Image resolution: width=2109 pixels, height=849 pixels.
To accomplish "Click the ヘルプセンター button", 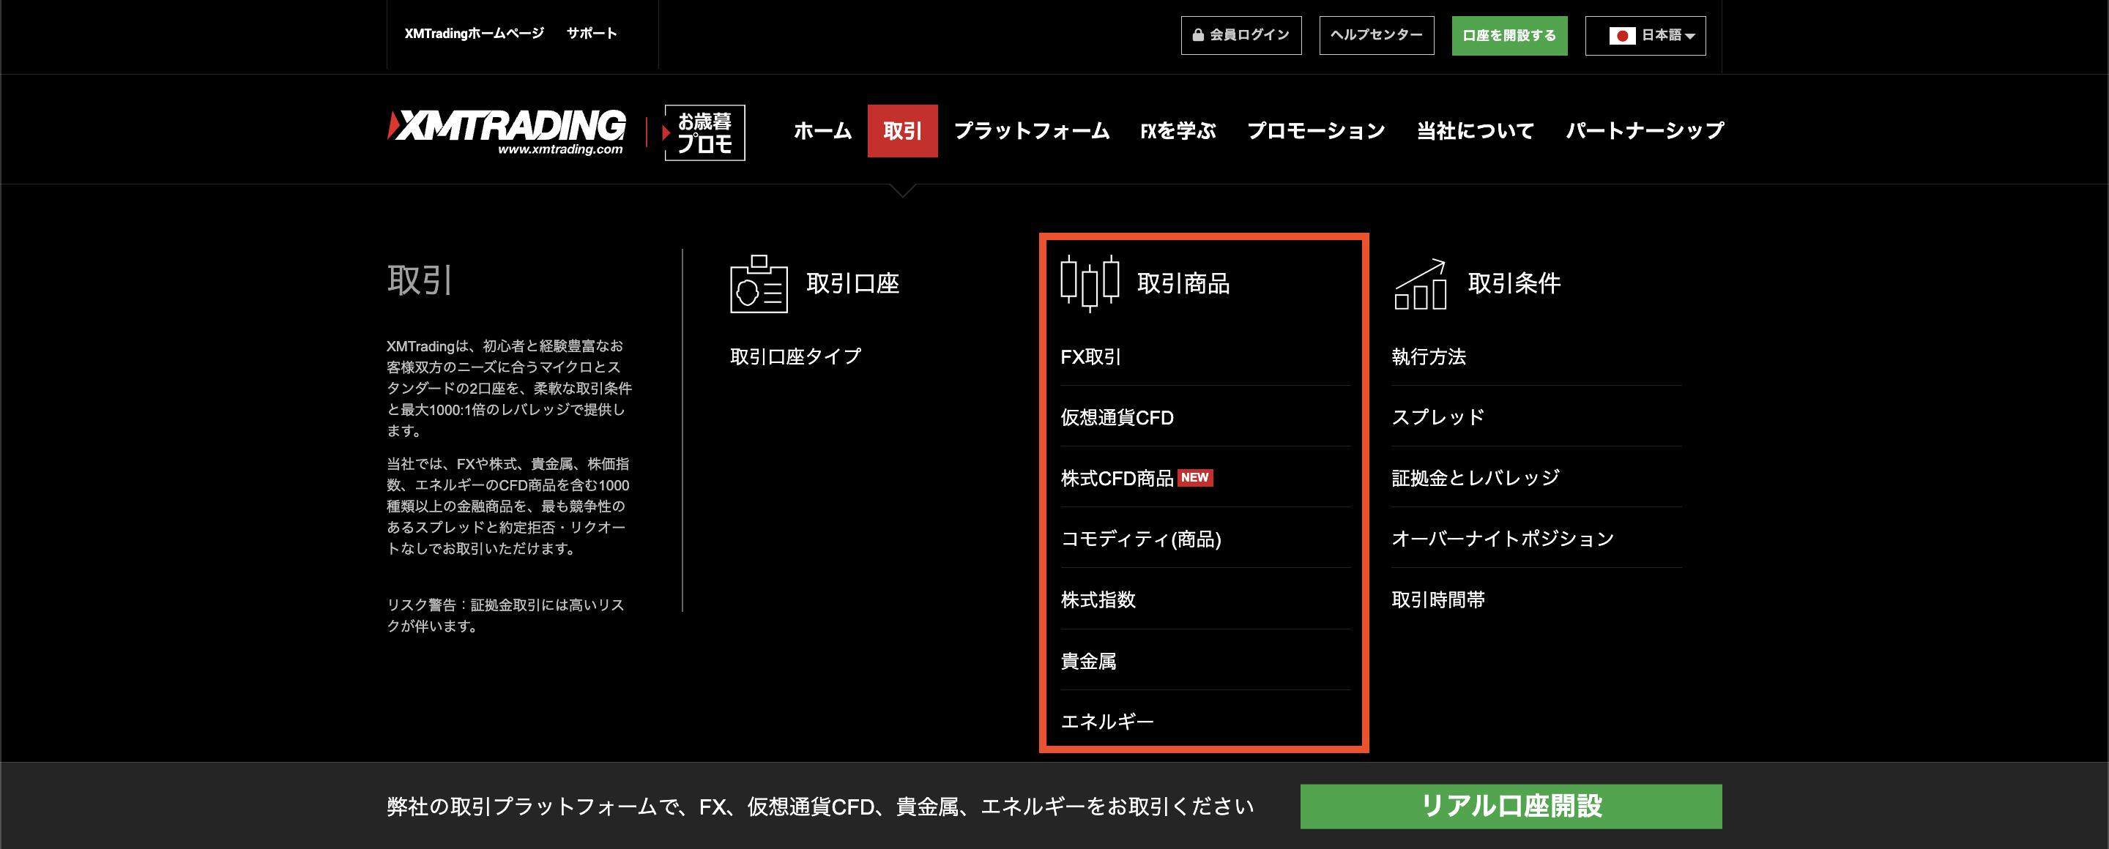I will tap(1376, 36).
